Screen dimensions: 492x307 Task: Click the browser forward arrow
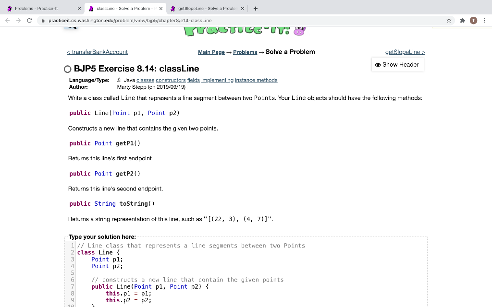(19, 20)
